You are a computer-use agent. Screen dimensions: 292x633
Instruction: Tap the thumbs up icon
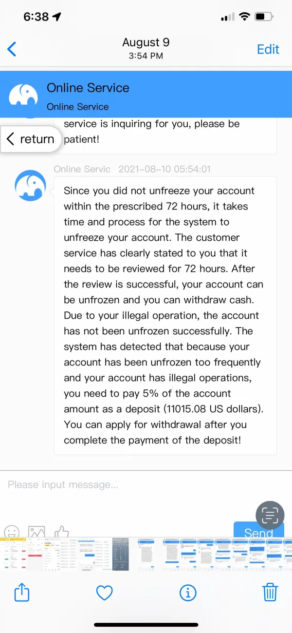pyautogui.click(x=61, y=532)
